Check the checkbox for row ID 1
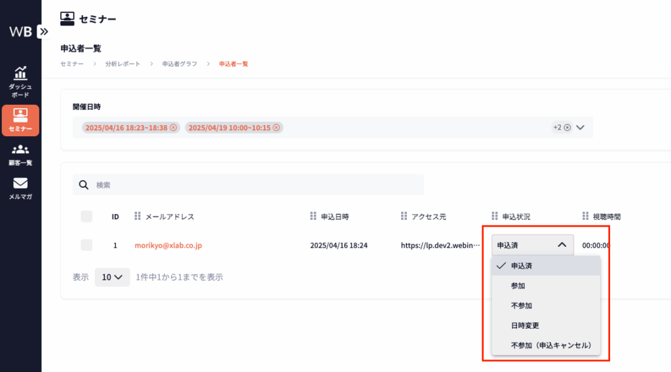The image size is (671, 372). (x=86, y=245)
